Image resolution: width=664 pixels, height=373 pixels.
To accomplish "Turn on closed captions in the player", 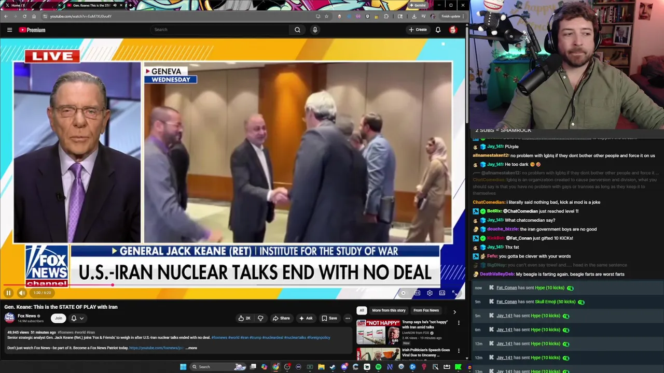I will point(417,293).
